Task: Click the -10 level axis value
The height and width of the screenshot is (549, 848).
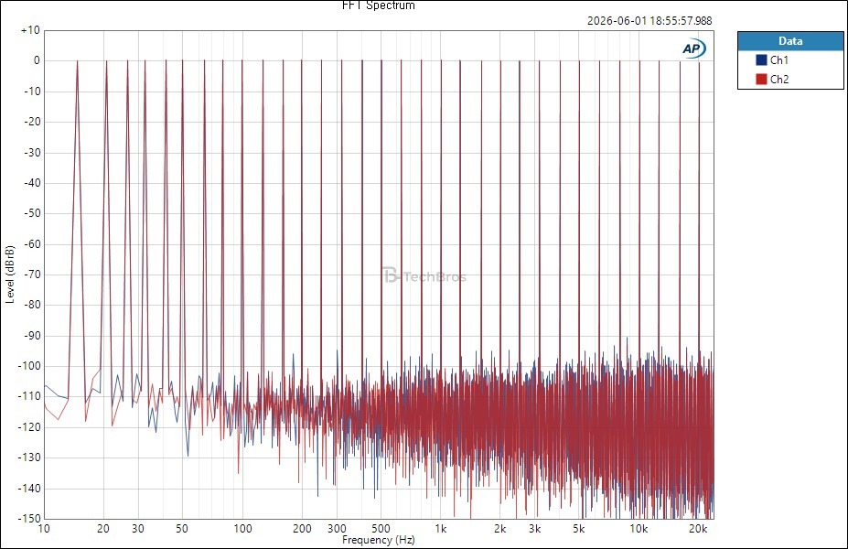Action: (x=31, y=91)
